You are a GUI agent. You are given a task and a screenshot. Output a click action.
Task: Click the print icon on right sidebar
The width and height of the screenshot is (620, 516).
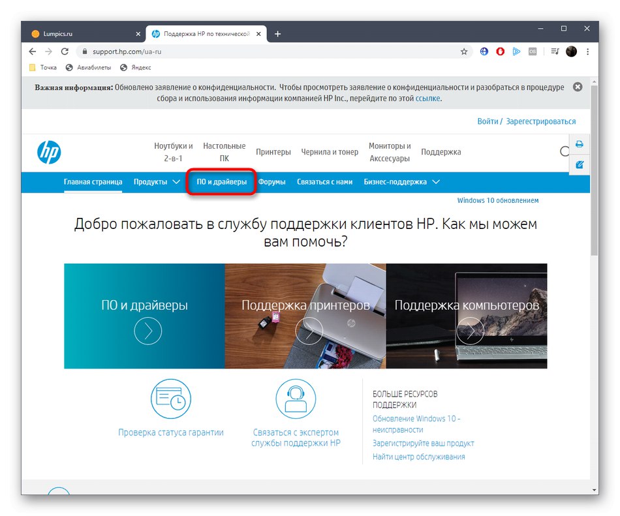(580, 144)
